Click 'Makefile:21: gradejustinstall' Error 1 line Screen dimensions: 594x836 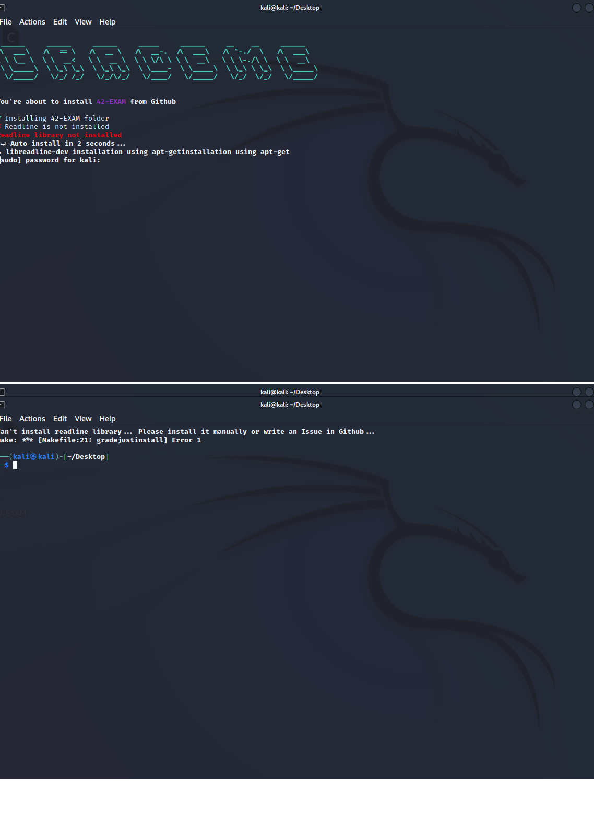coord(101,440)
